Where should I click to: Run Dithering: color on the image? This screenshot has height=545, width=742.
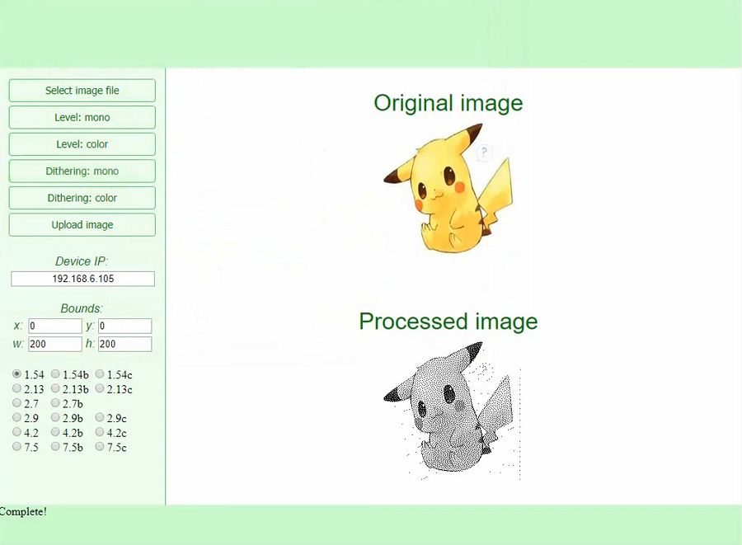(x=82, y=198)
